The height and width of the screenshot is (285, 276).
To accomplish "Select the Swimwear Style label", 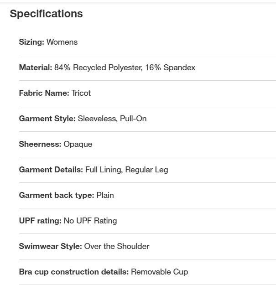I will point(50,246).
